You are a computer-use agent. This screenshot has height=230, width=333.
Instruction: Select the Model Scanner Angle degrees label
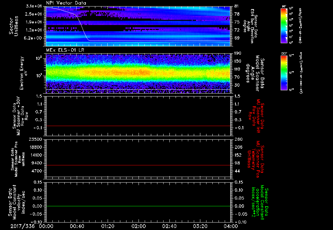(255, 73)
